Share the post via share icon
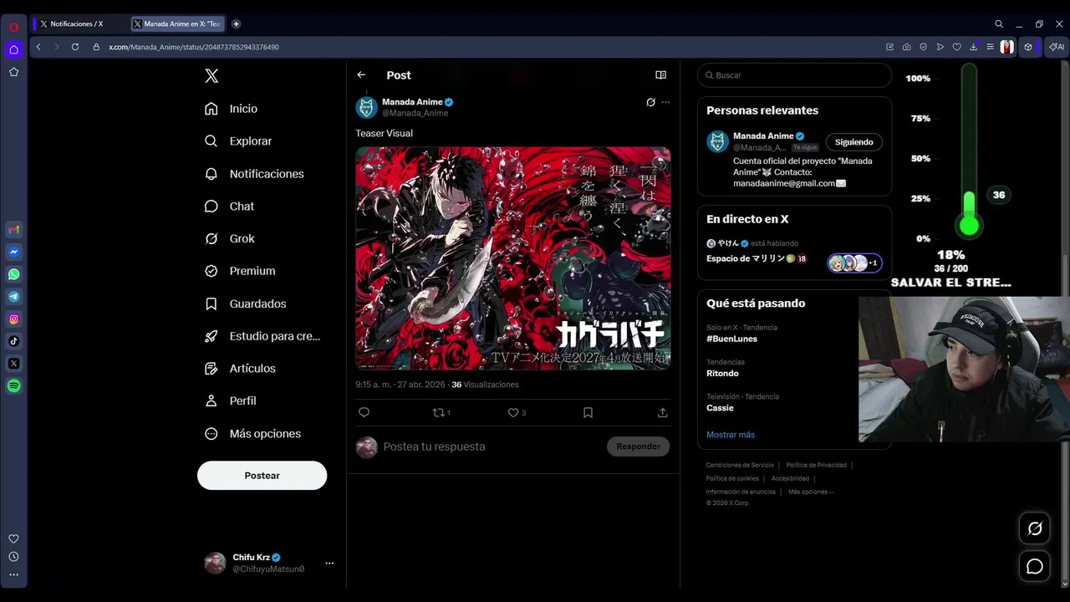Image resolution: width=1070 pixels, height=602 pixels. [663, 412]
